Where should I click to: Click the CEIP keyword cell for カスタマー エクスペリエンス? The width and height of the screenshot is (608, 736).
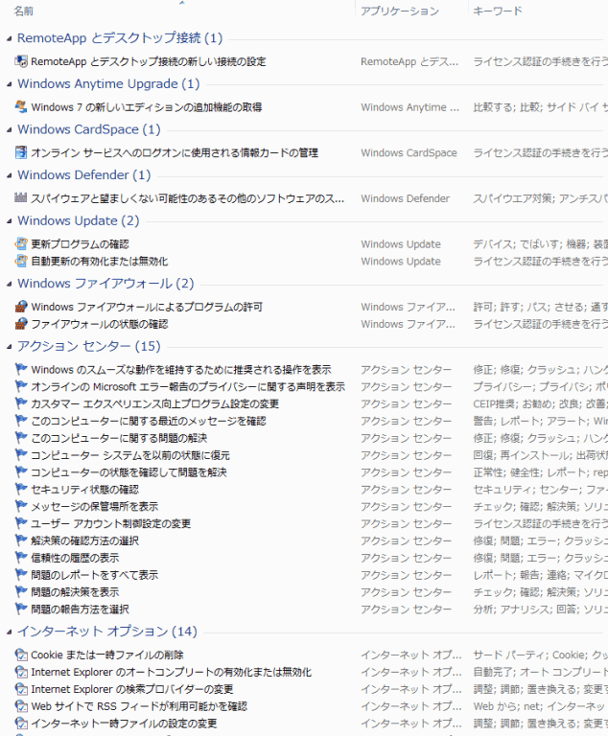tap(540, 403)
